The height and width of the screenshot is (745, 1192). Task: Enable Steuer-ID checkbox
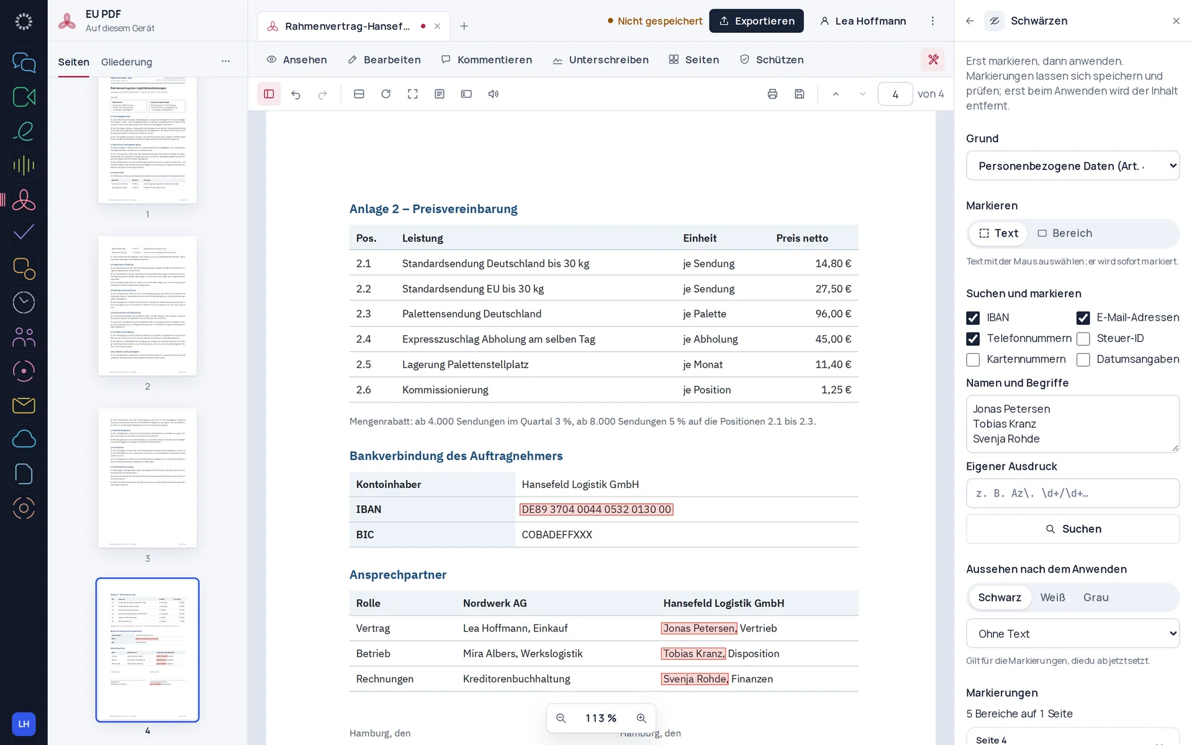1083,339
